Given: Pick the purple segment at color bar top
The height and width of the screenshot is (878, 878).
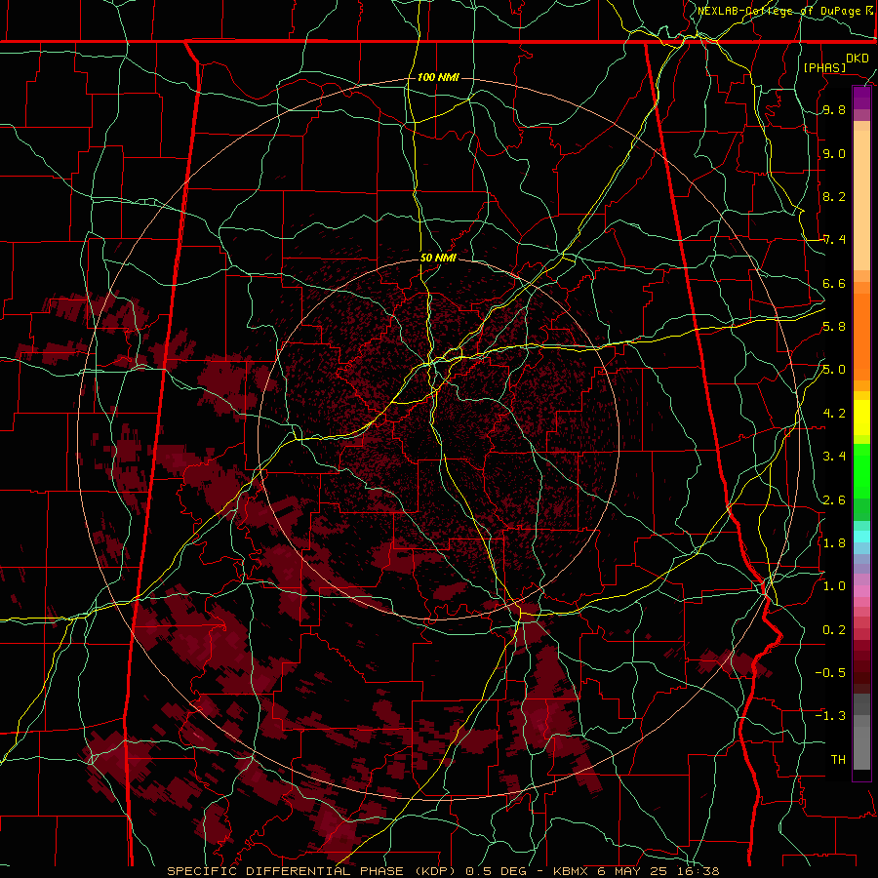Looking at the screenshot, I should pos(861,99).
